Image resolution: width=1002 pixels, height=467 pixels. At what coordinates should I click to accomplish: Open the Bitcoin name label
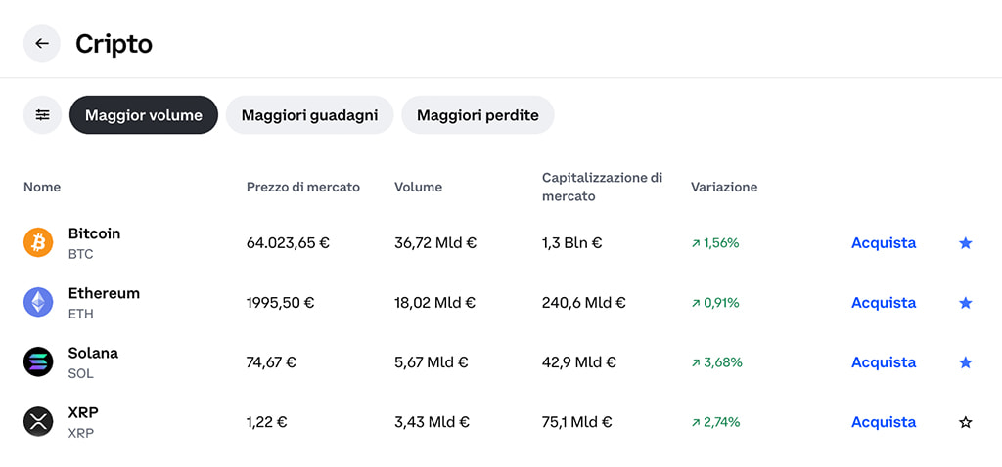(94, 233)
